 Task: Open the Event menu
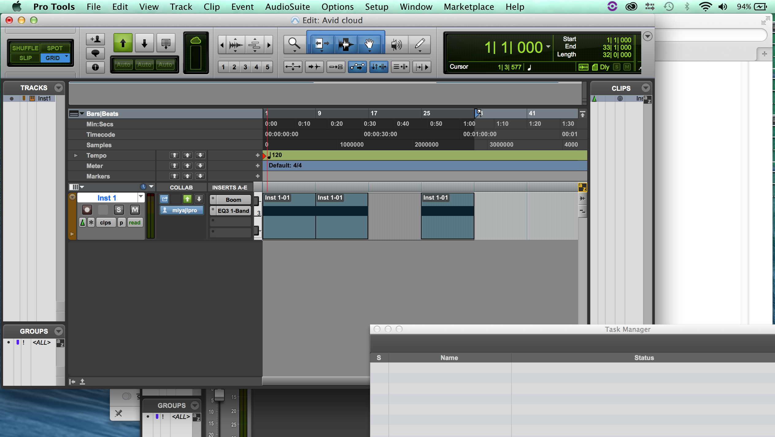point(242,6)
